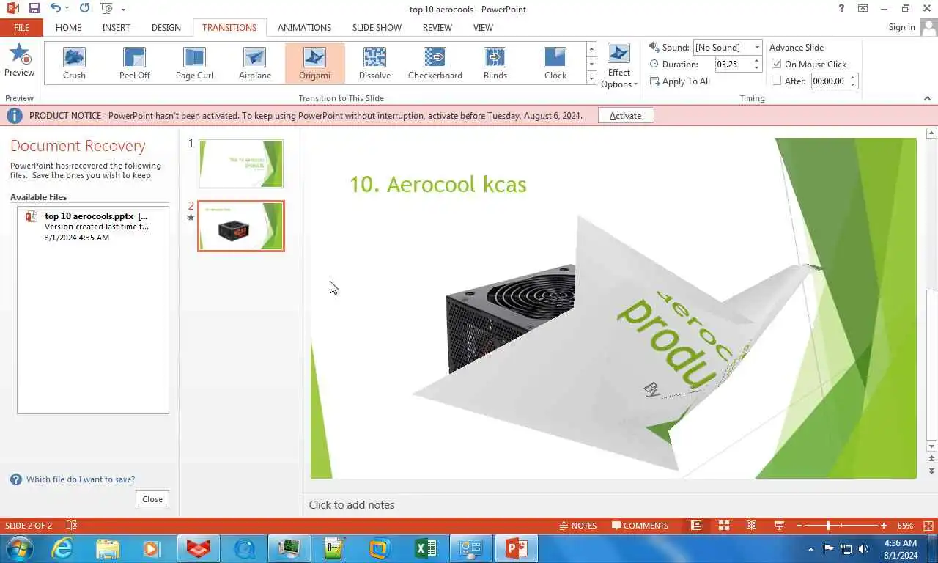Click the Redo icon
The width and height of the screenshot is (938, 563).
pyautogui.click(x=84, y=9)
